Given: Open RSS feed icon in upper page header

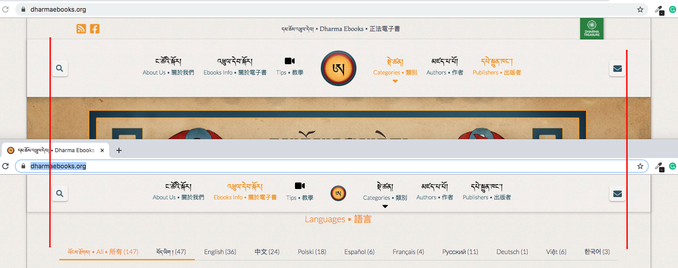Looking at the screenshot, I should tap(81, 29).
